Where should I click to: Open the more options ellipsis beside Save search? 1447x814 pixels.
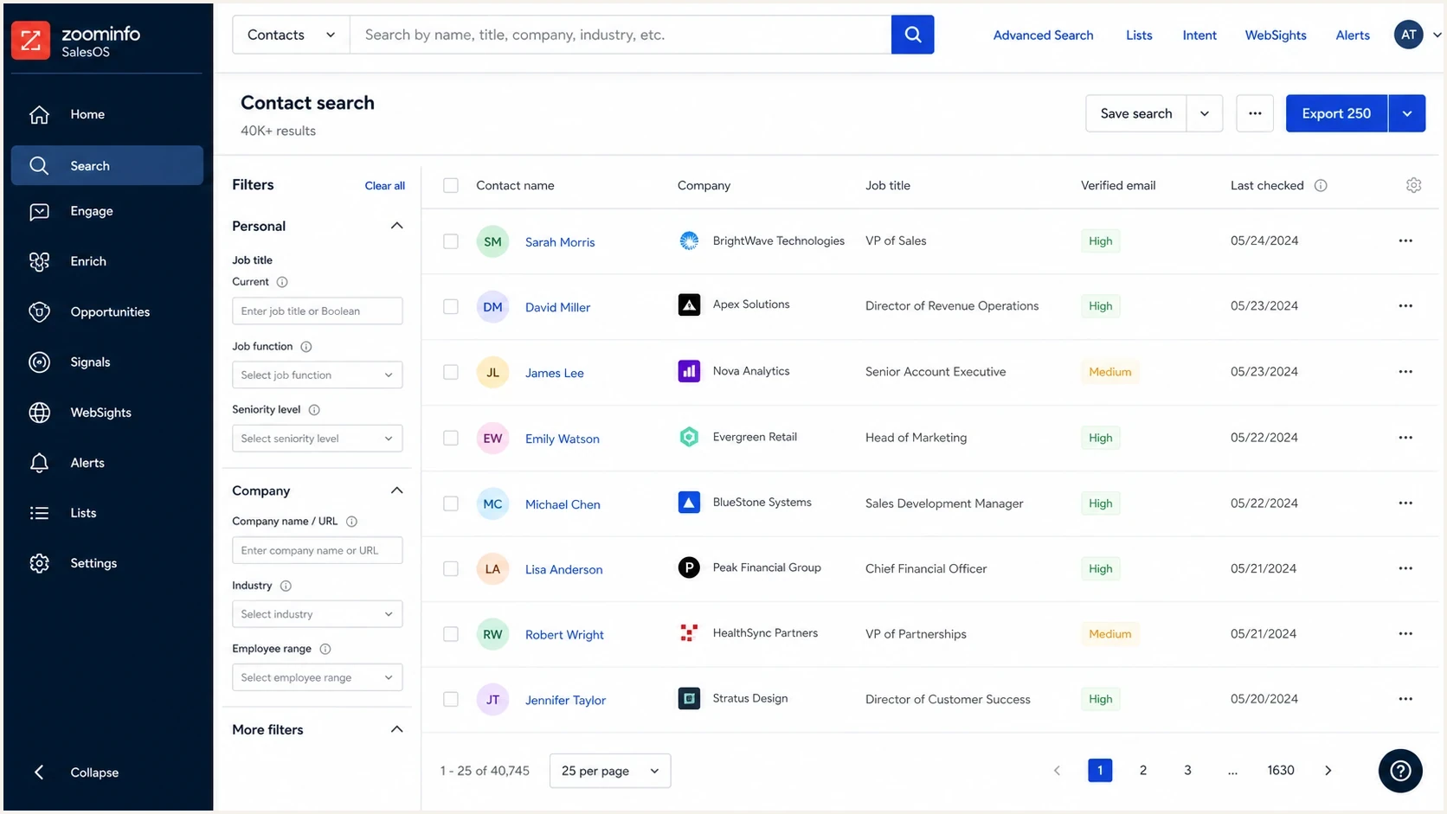(1255, 113)
